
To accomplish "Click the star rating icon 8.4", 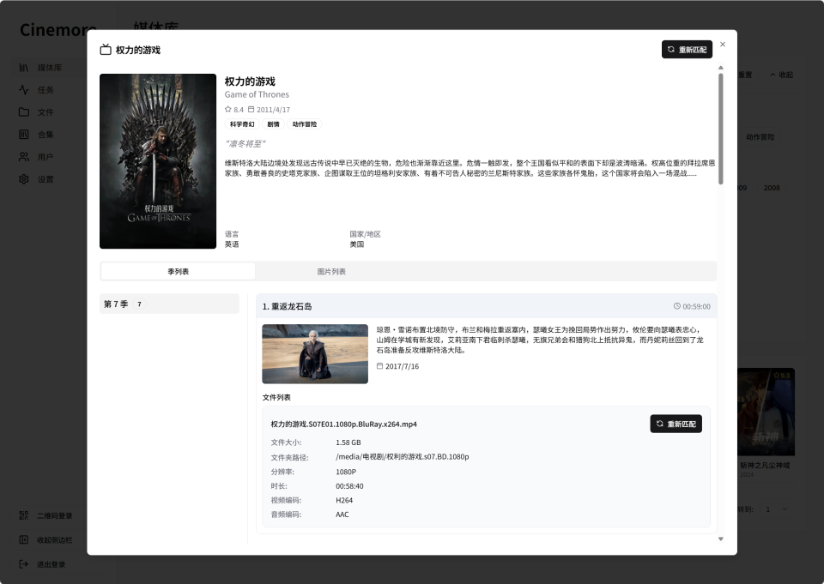I will (x=228, y=109).
